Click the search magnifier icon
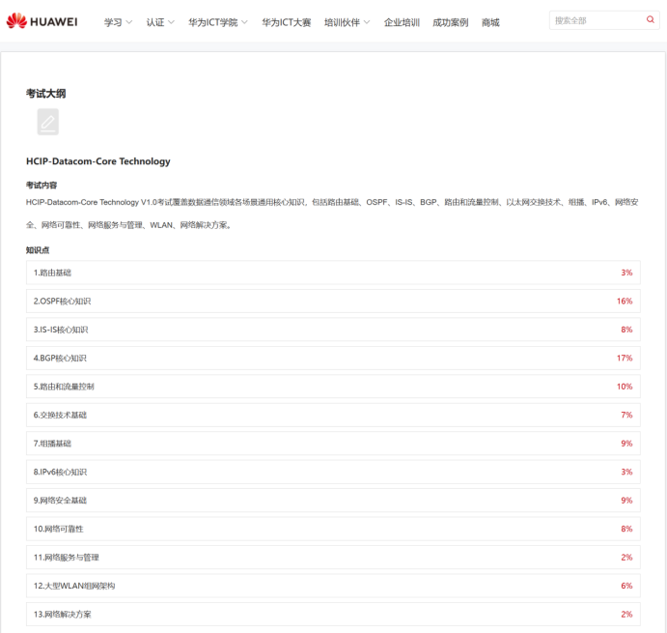The image size is (667, 633). click(x=650, y=19)
